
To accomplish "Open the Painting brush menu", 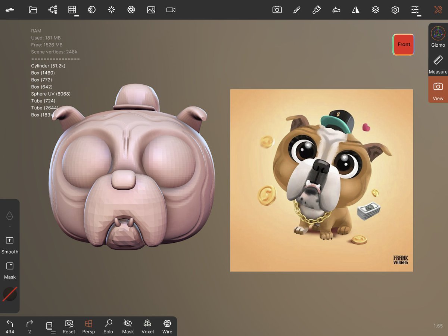I will (x=317, y=10).
